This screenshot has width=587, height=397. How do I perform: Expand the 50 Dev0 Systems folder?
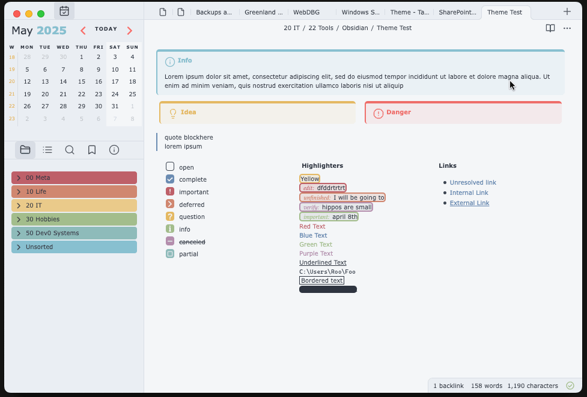(74, 233)
